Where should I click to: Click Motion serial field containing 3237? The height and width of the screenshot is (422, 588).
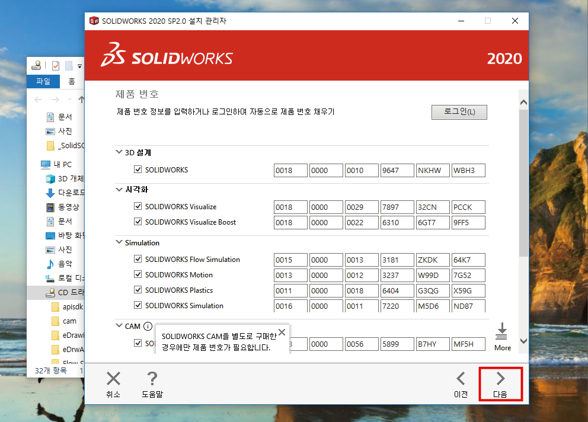click(397, 276)
